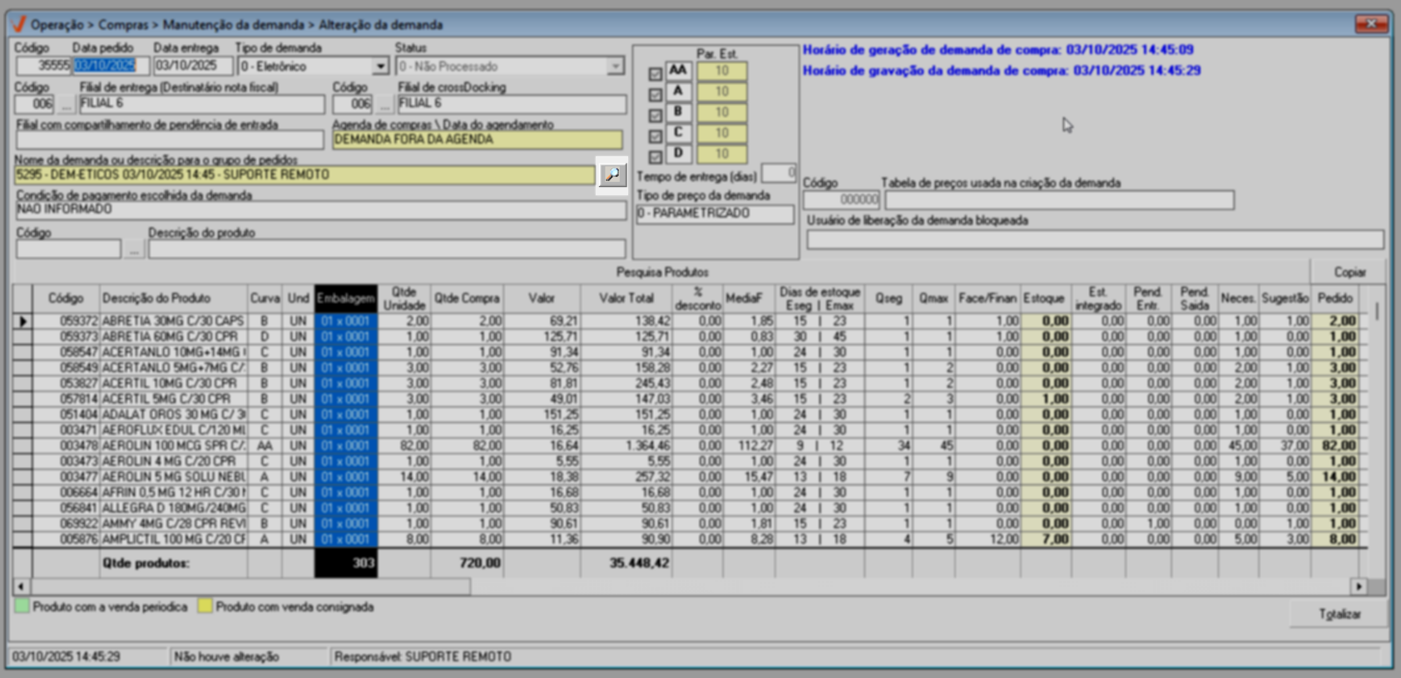Toggle the AA curve checkbox
The image size is (1401, 678).
pos(656,74)
